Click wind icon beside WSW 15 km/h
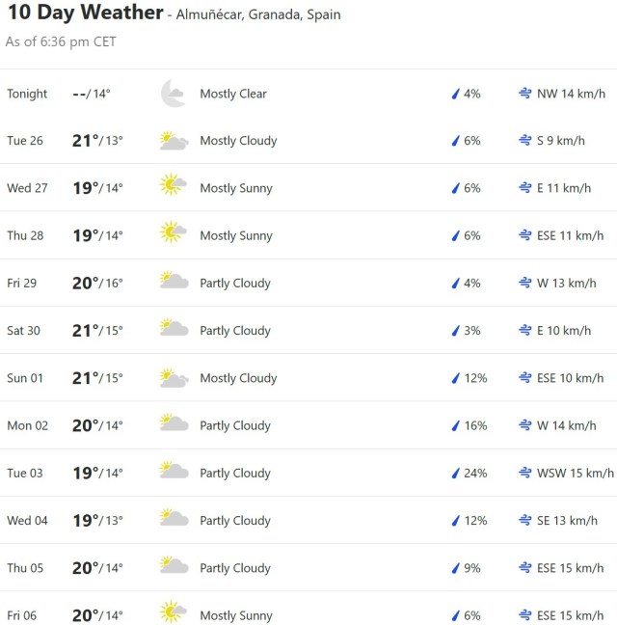The width and height of the screenshot is (617, 625). coord(525,474)
